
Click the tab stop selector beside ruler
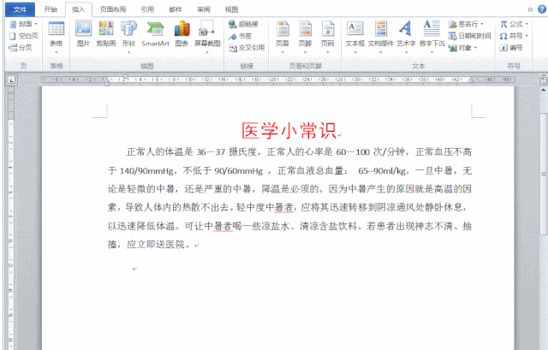click(x=11, y=80)
